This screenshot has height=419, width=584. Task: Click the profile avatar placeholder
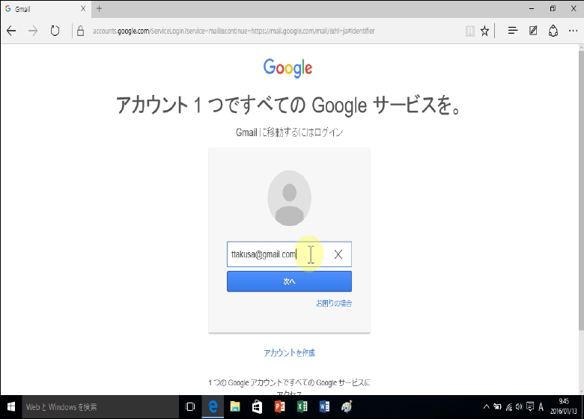click(x=290, y=198)
